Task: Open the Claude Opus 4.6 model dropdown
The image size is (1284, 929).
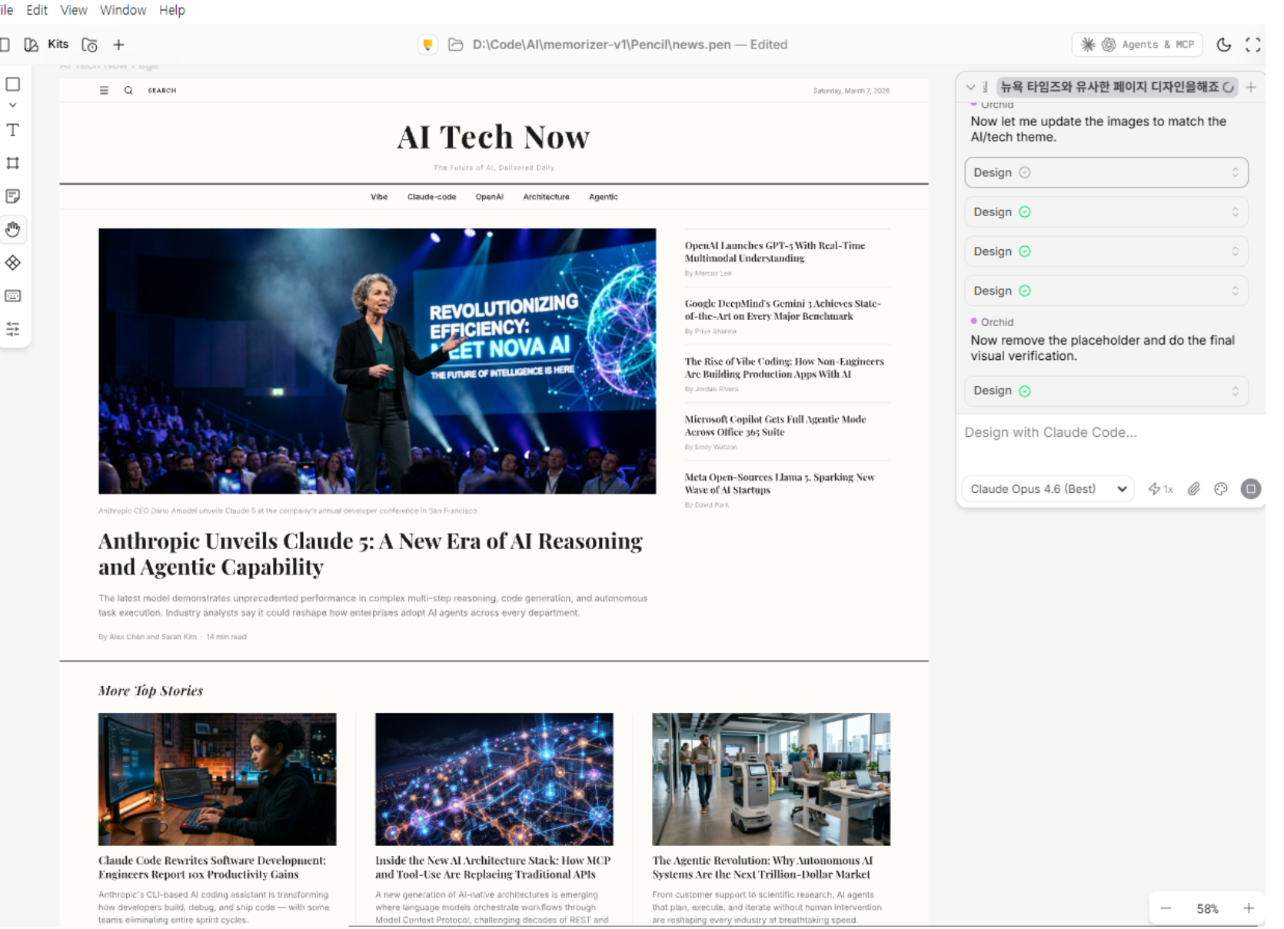Action: point(1048,489)
